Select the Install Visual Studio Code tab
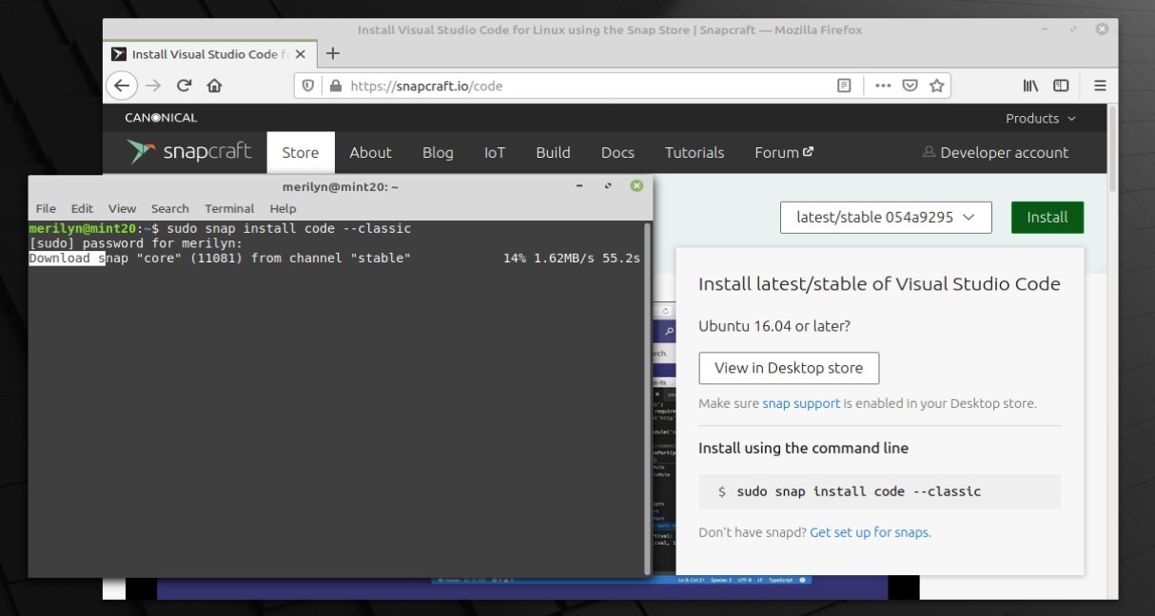 [209, 54]
